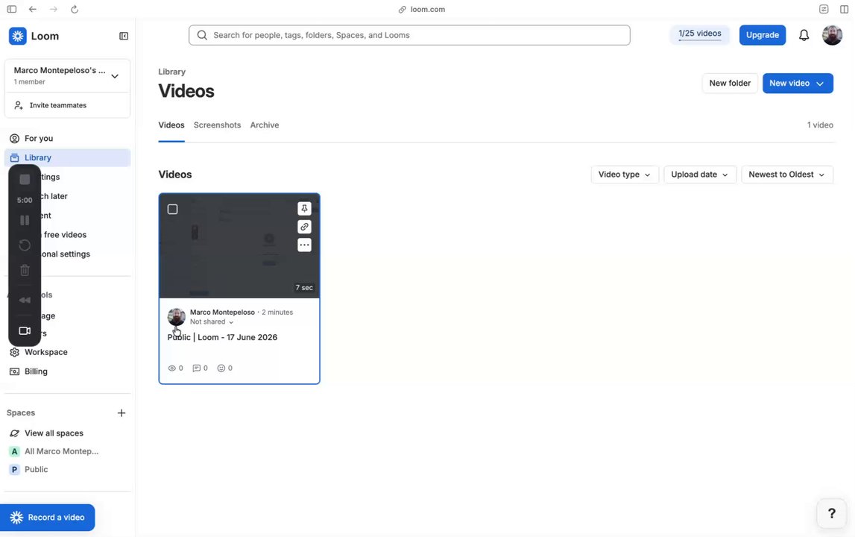Viewport: 855px width, 537px height.
Task: Open the help question mark button
Action: point(832,514)
